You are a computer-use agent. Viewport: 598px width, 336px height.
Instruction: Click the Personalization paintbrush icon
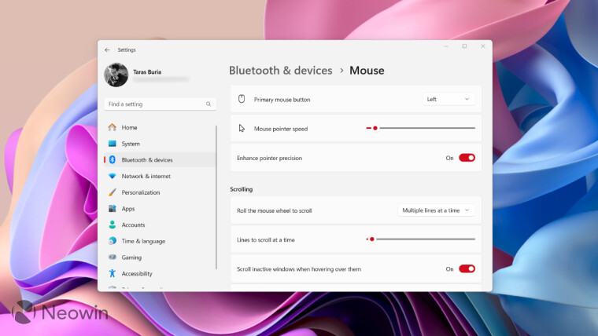pyautogui.click(x=112, y=192)
